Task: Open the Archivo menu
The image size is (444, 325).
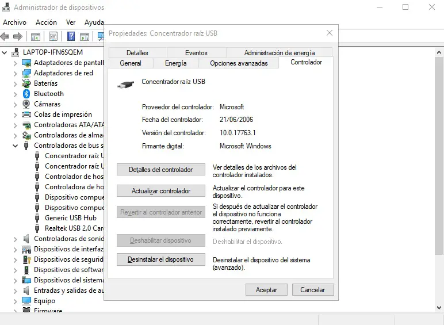Action: [x=14, y=22]
